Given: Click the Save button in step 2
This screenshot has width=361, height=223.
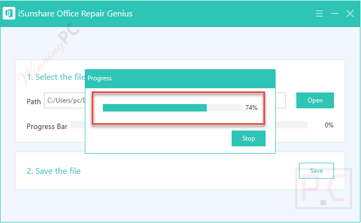Looking at the screenshot, I should click(x=316, y=171).
